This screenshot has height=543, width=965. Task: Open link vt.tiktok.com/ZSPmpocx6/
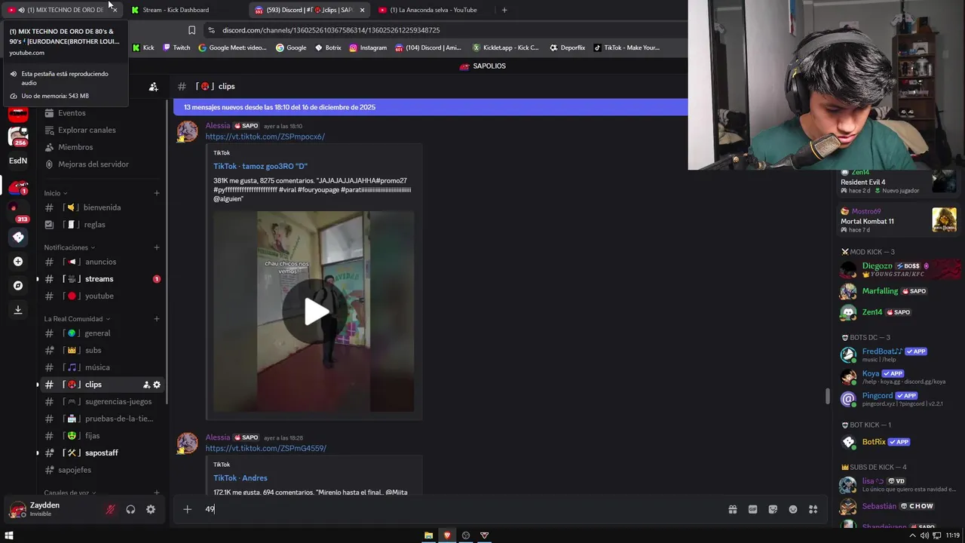pyautogui.click(x=265, y=137)
